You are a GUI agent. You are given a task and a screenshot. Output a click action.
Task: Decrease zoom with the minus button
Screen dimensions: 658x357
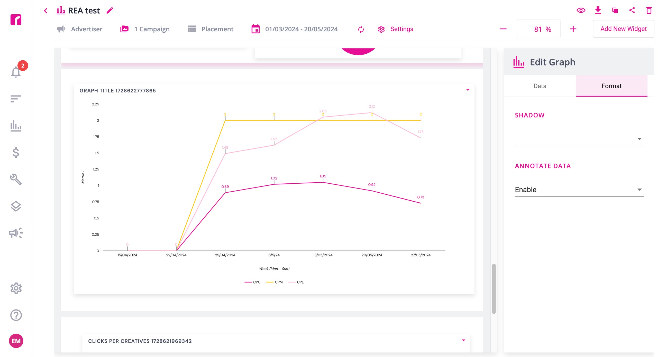[503, 29]
